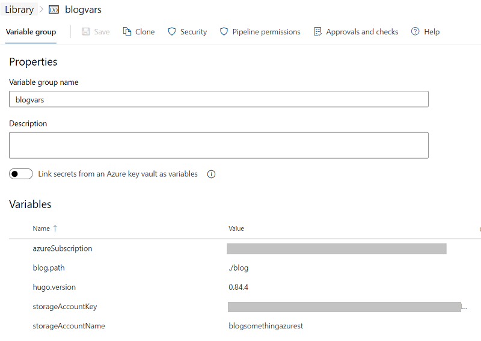Open Pipeline permissions from the toolbar
481x341 pixels.
pos(266,32)
